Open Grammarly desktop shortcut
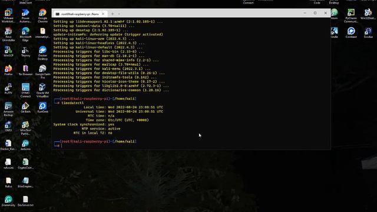This screenshot has height=212, width=377. tap(8, 201)
